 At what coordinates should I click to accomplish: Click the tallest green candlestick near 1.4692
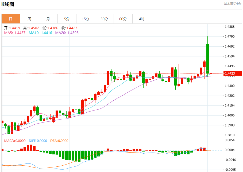pos(207,59)
